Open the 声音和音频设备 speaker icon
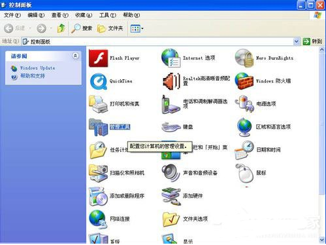 (171, 173)
